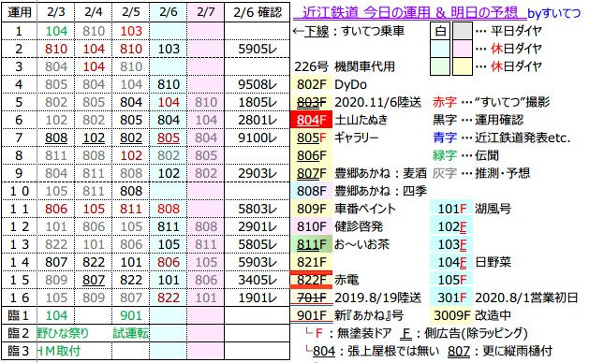589x363 pixels.
Task: Click the 2/7 date column header
Action: [206, 12]
